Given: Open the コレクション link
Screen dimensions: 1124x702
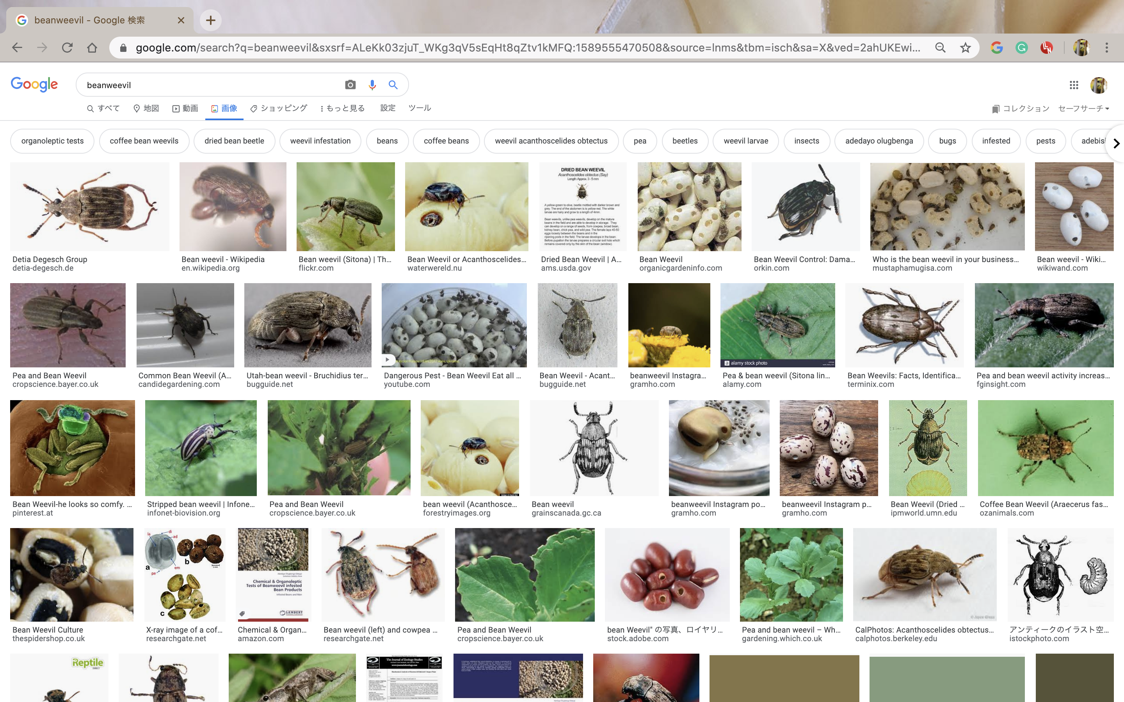Looking at the screenshot, I should [1021, 109].
